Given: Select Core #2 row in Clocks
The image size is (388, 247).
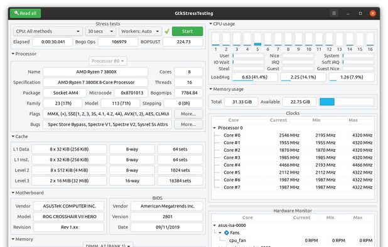Looking at the screenshot, I should (x=293, y=150).
